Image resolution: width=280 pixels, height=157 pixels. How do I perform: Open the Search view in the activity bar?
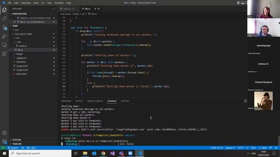(4, 18)
